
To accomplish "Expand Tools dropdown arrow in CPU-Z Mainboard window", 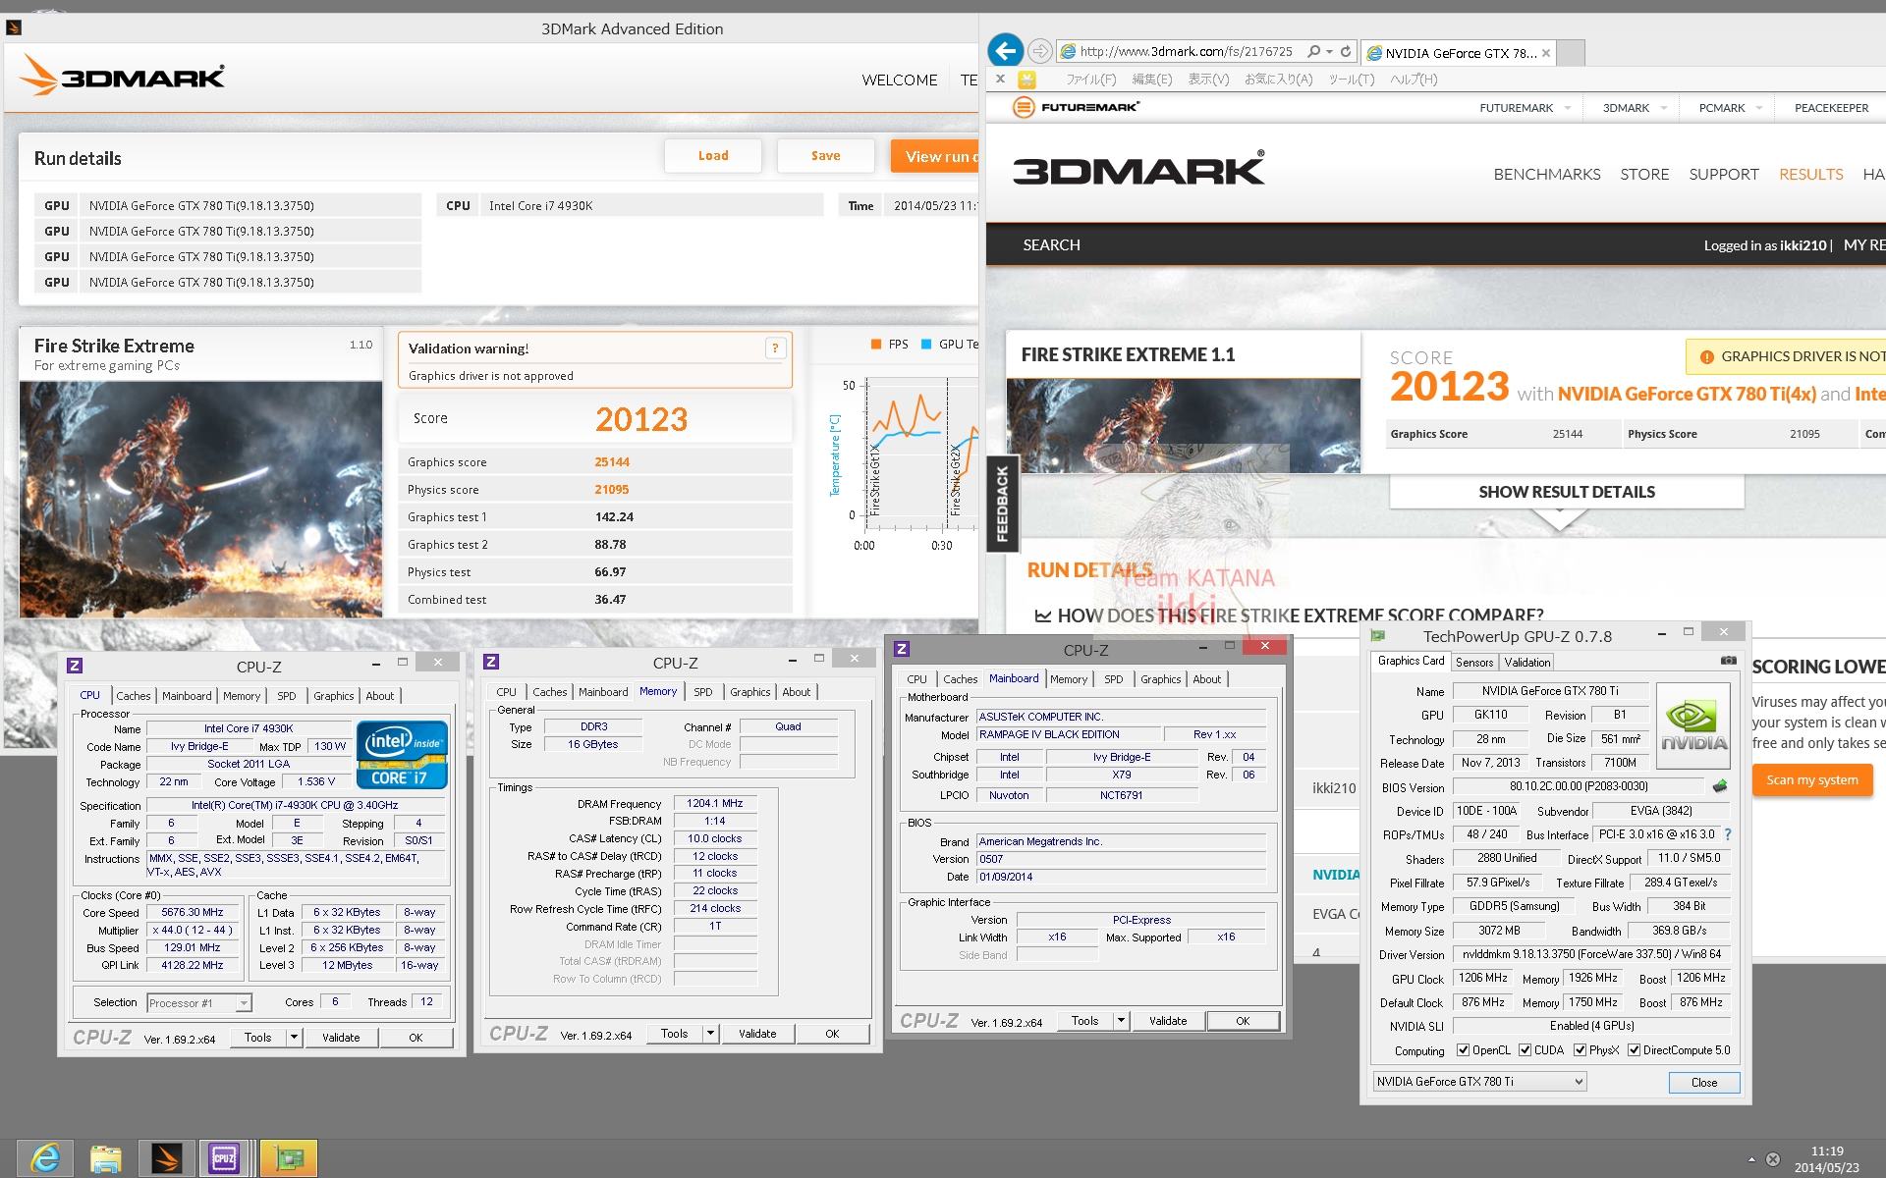I will click(x=1121, y=1021).
